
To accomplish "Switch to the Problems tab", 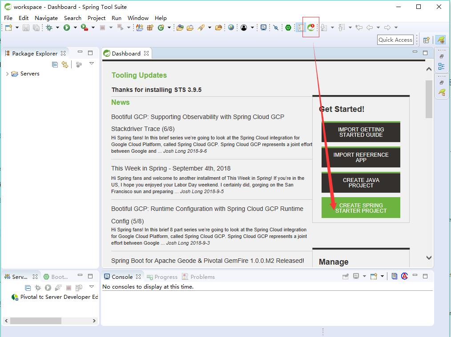I will tap(198, 277).
